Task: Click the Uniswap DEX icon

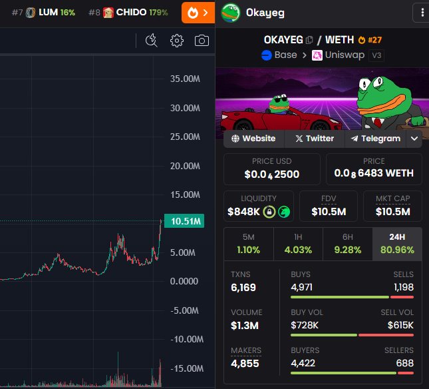Action: pyautogui.click(x=317, y=55)
